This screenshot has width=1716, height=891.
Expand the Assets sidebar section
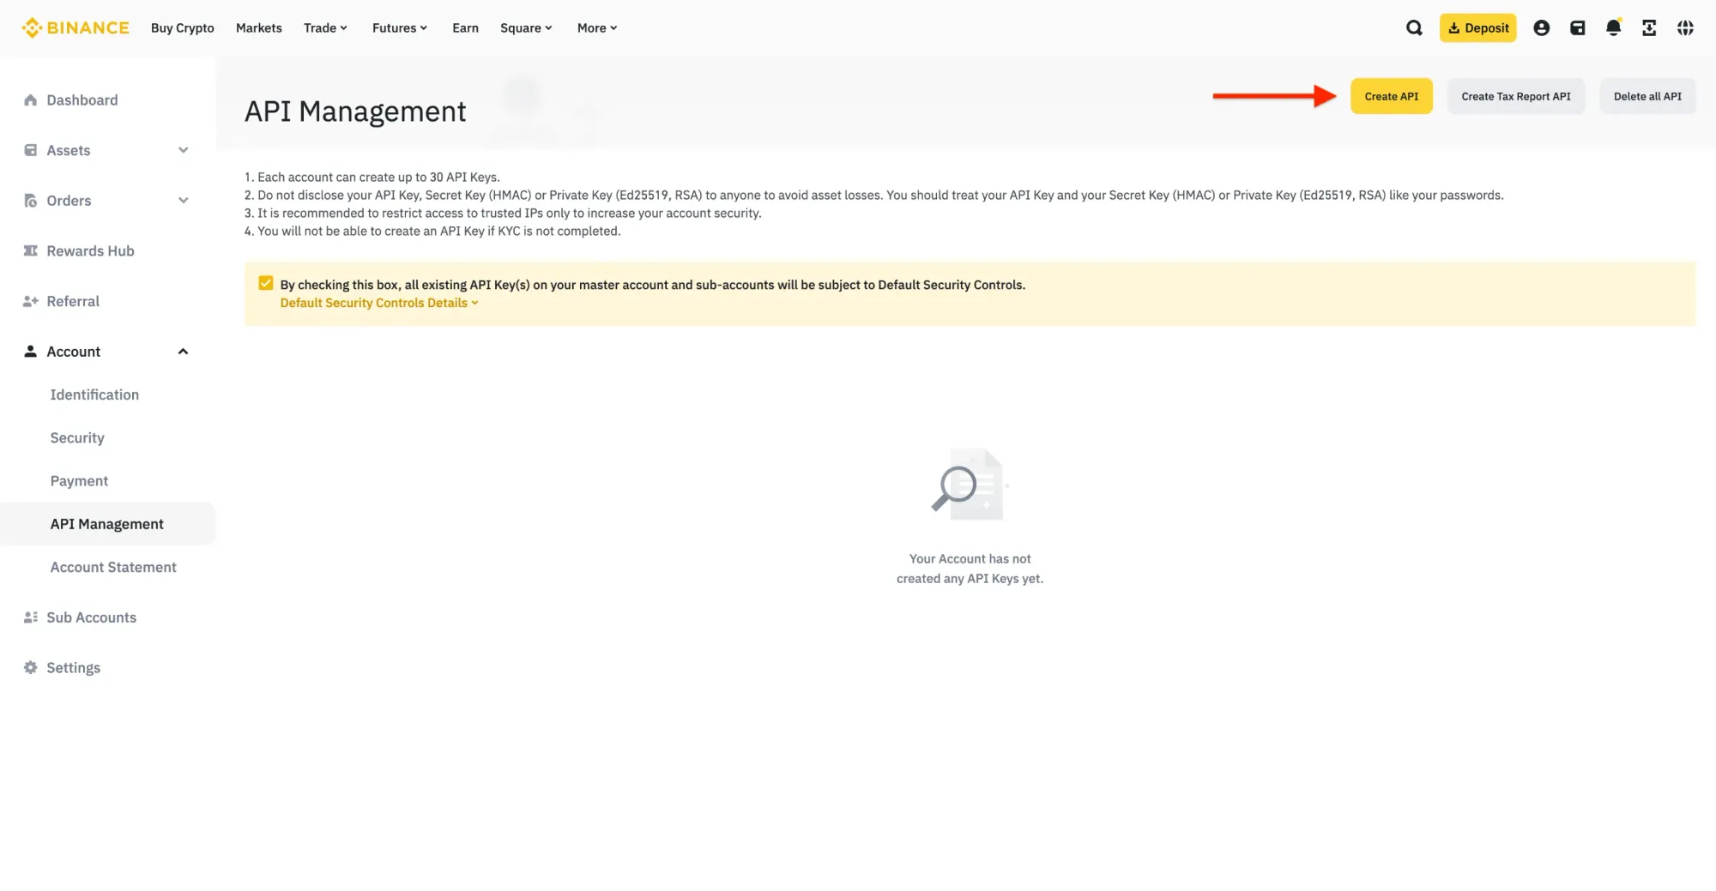point(183,150)
